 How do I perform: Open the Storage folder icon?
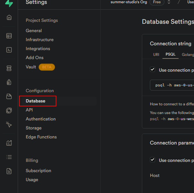tap(9, 96)
